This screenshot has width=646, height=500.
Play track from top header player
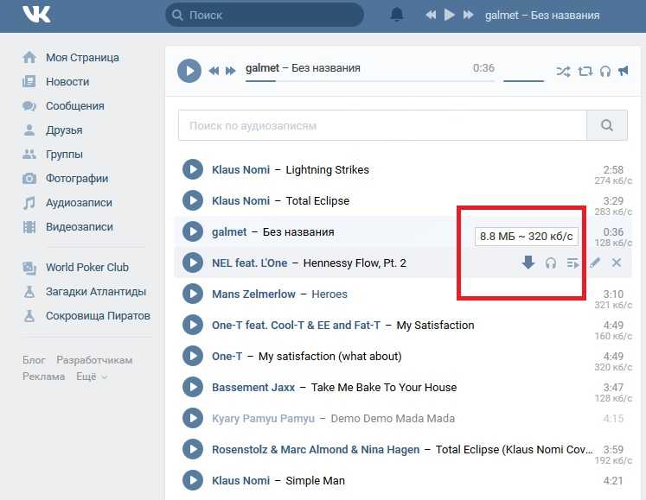450,16
